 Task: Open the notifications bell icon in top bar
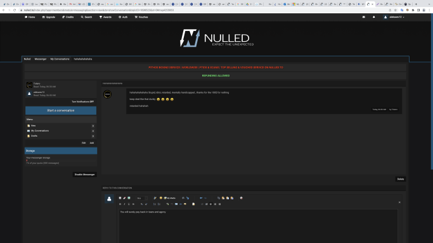374,17
